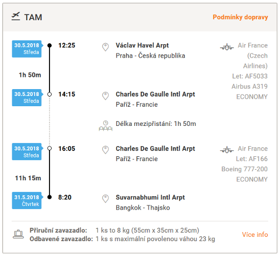
Task: Open the Více info baggage link
Action: tap(255, 234)
